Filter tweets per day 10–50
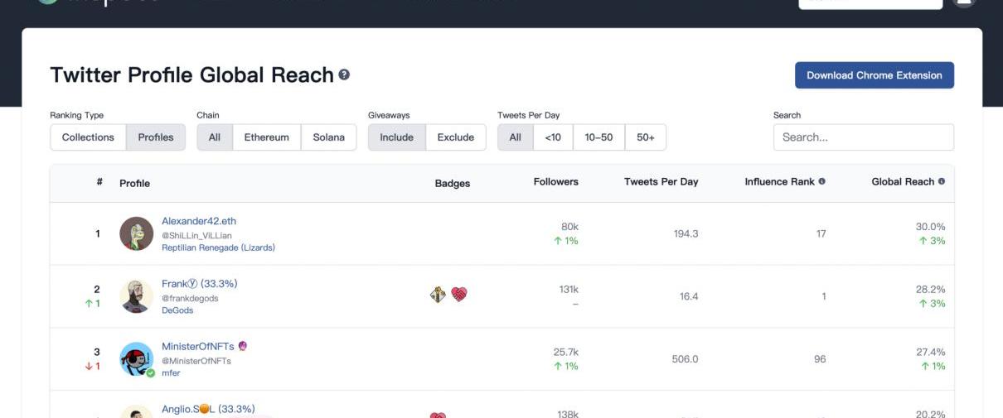The width and height of the screenshot is (1003, 418). [598, 137]
